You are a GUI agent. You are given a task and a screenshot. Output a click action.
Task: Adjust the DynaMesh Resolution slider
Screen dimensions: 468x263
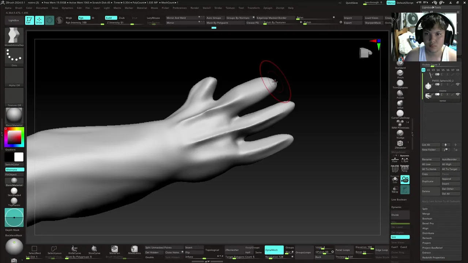[x=279, y=257]
